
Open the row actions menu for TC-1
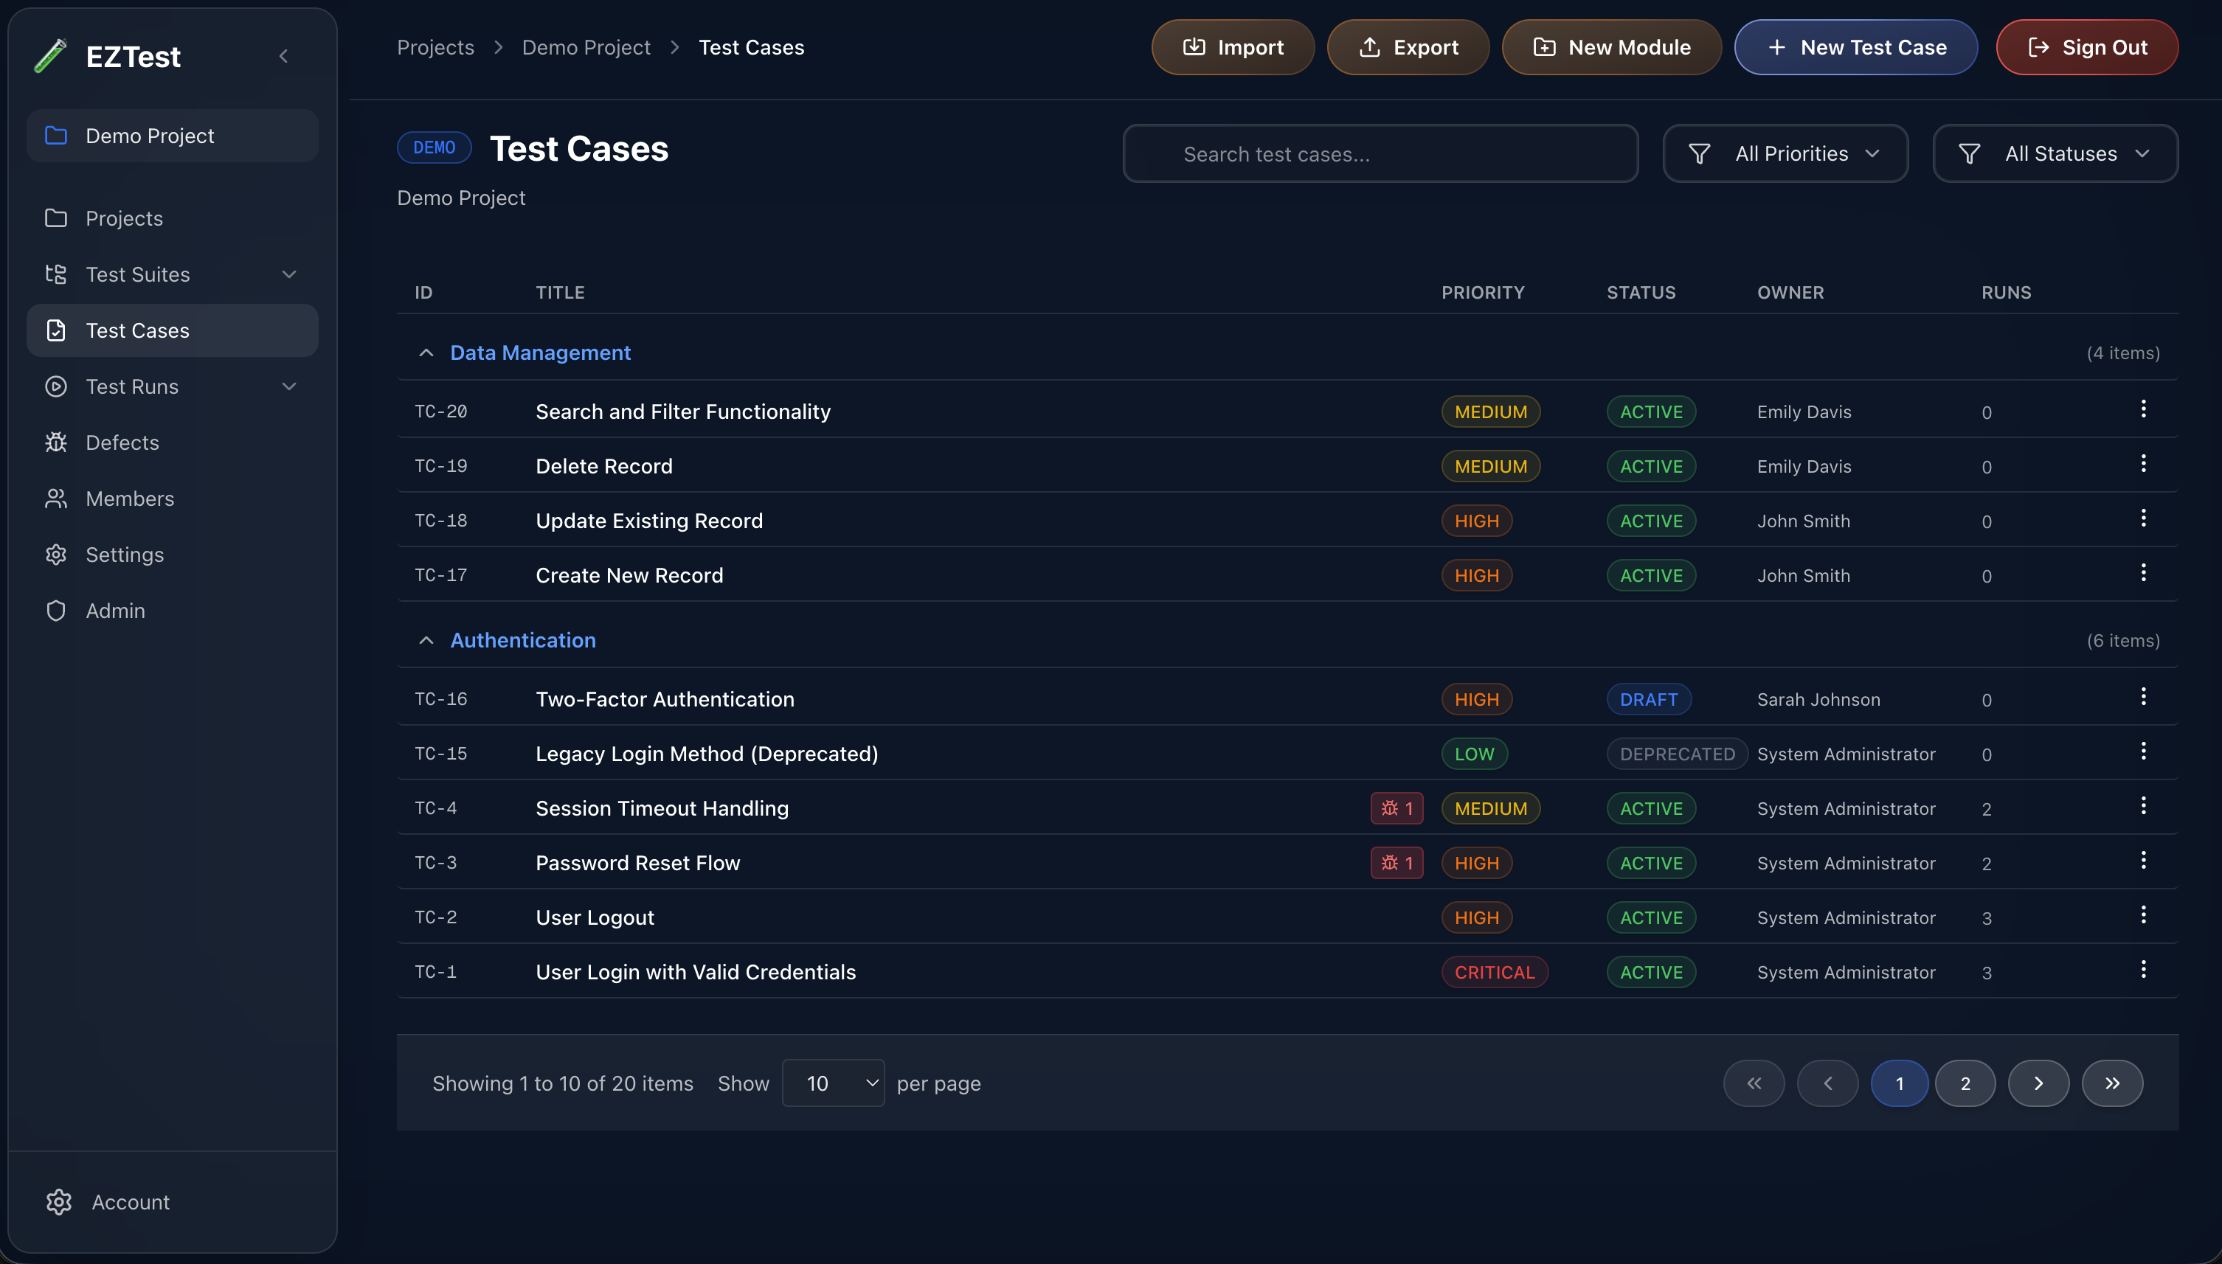2142,970
